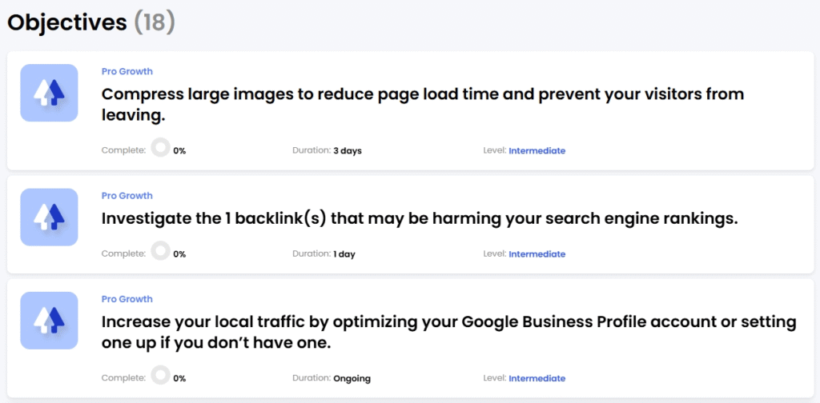Click the Objectives heading
The image size is (820, 403).
[67, 22]
